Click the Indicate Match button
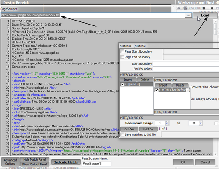This screenshot has width=219, height=169. pos(66,162)
